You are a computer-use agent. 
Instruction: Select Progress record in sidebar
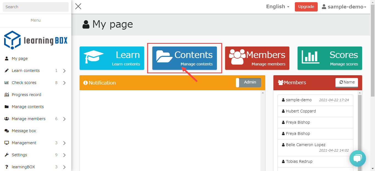click(x=26, y=95)
